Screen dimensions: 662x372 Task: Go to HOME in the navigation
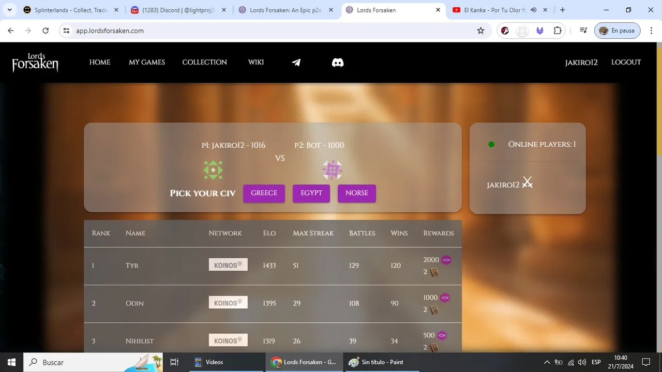tap(100, 62)
